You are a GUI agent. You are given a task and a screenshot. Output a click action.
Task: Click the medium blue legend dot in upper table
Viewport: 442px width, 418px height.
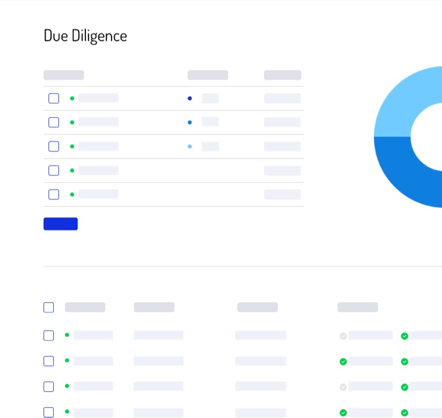tap(190, 122)
